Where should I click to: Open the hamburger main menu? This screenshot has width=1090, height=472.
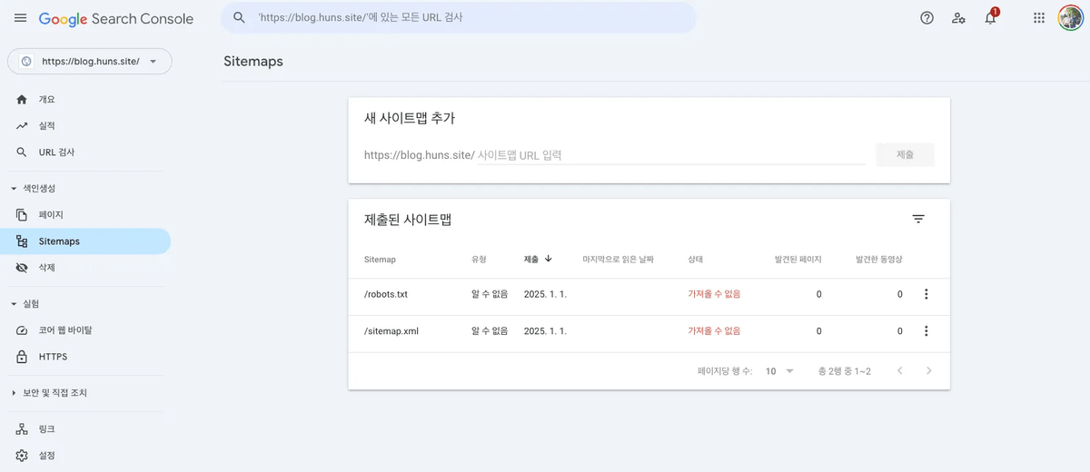[20, 18]
